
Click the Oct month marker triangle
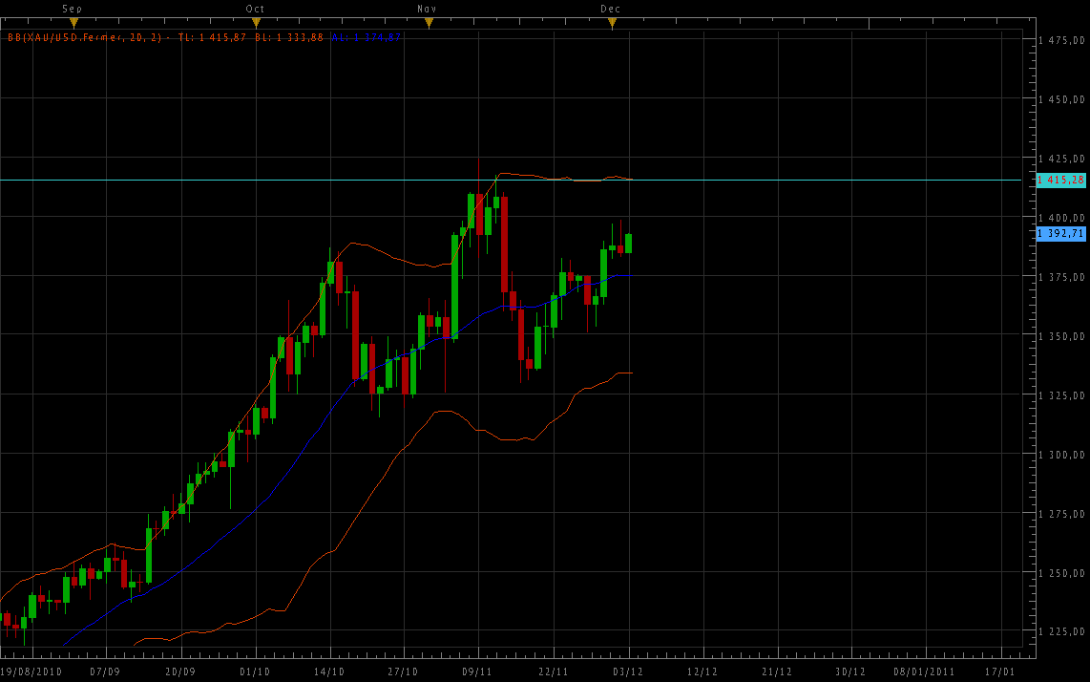click(256, 23)
